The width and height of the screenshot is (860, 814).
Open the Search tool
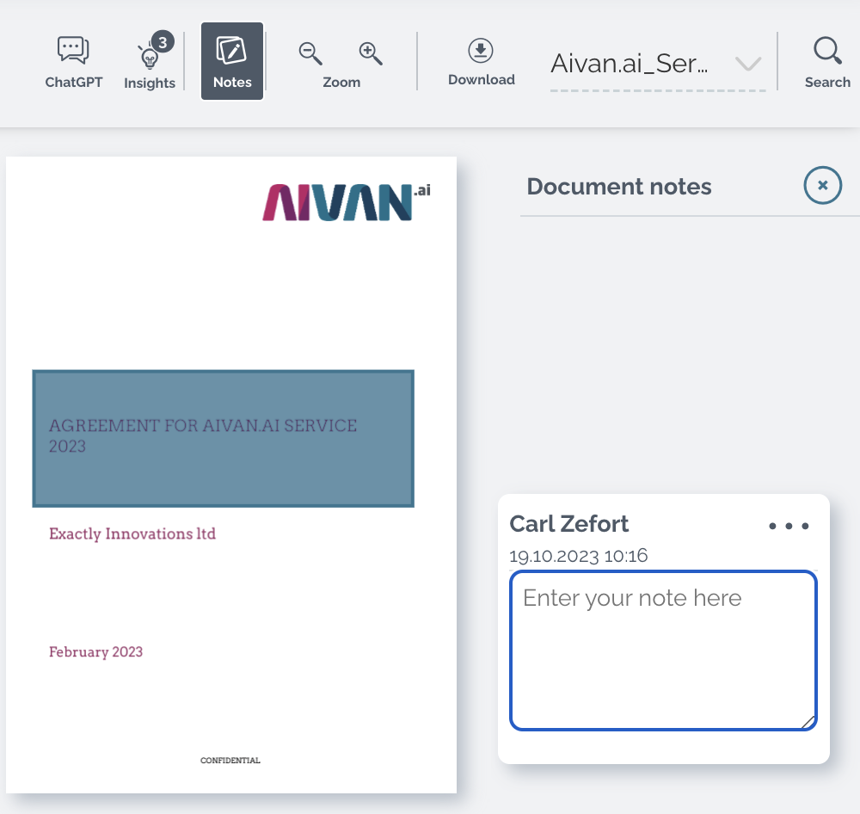pos(827,62)
